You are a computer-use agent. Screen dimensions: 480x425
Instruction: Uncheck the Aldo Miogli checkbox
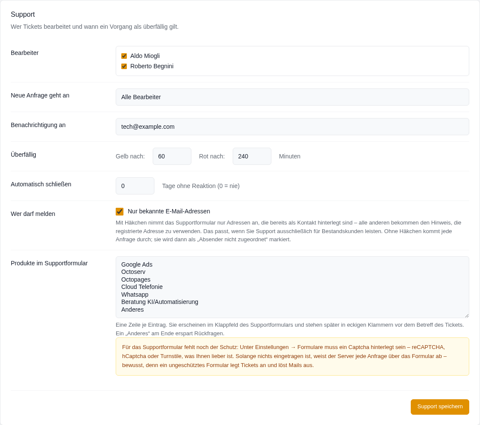124,56
